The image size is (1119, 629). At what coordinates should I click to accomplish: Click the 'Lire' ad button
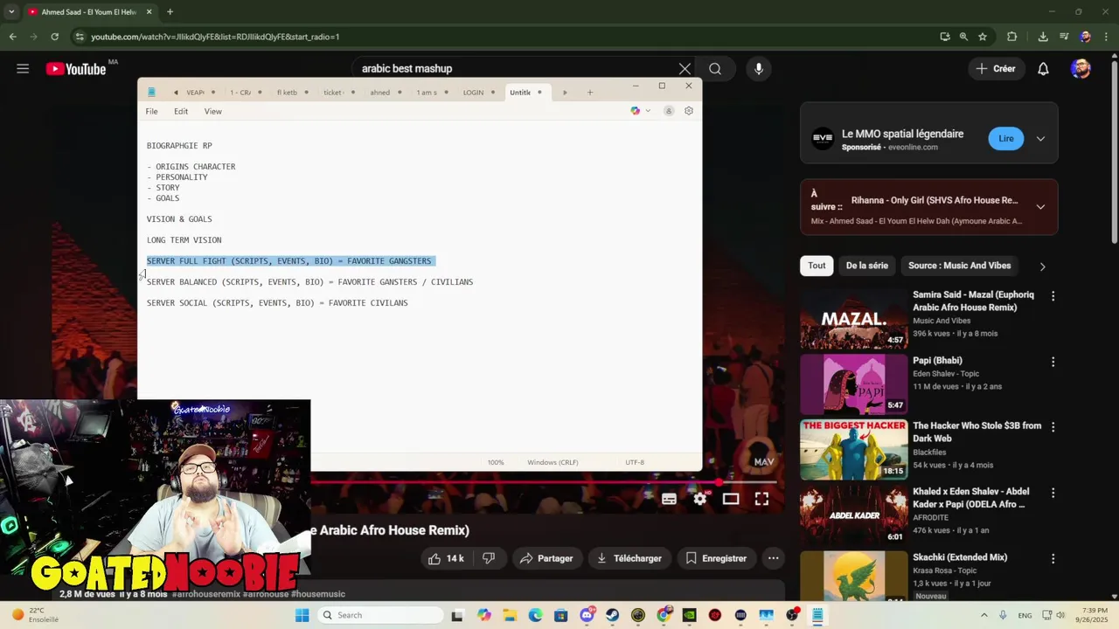coord(1006,138)
